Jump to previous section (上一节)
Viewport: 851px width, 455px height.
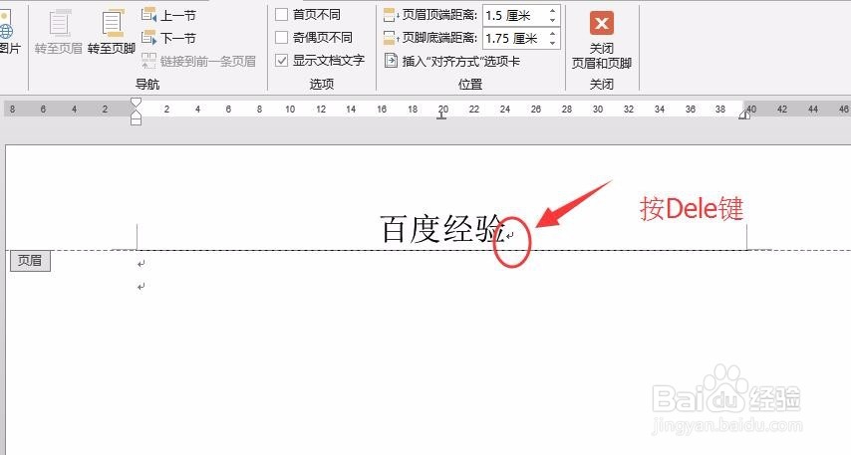pos(168,15)
